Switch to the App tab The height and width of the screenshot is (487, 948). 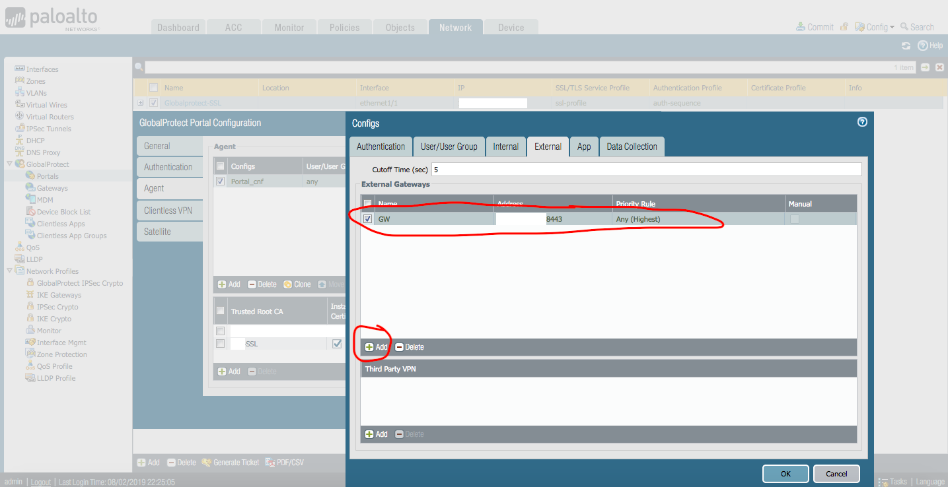pos(584,146)
